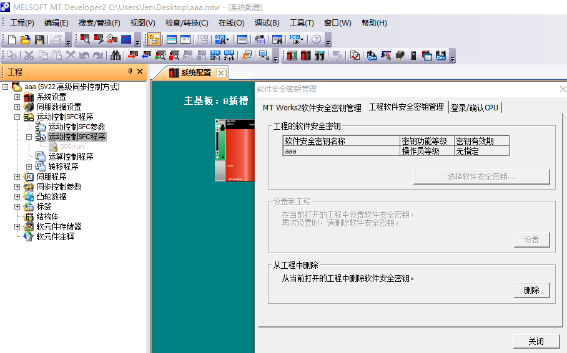567x353 pixels.
Task: Save project with the floppy disk icon
Action: pos(39,39)
